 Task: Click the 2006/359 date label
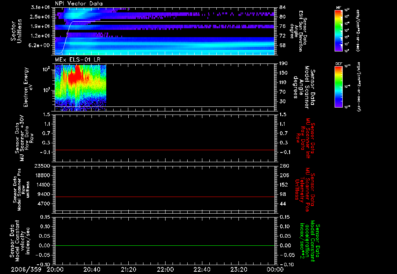coord(26,270)
